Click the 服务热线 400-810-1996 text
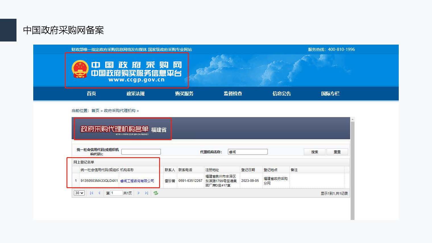The height and width of the screenshot is (243, 432). pos(331,49)
